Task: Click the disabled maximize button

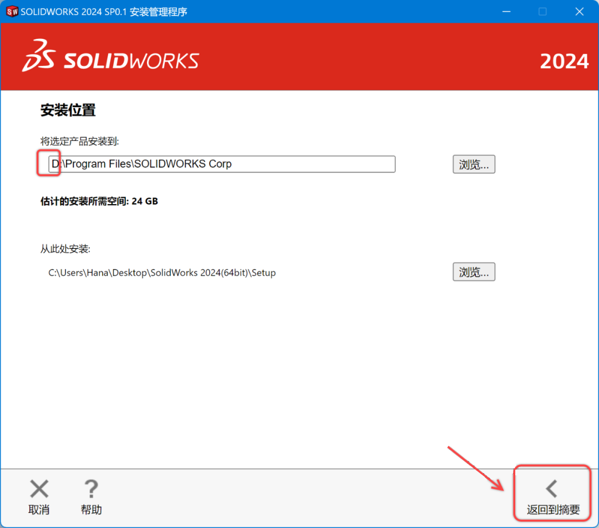Action: 542,12
